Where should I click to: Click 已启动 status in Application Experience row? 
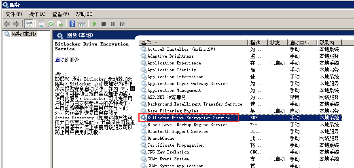click(278, 63)
